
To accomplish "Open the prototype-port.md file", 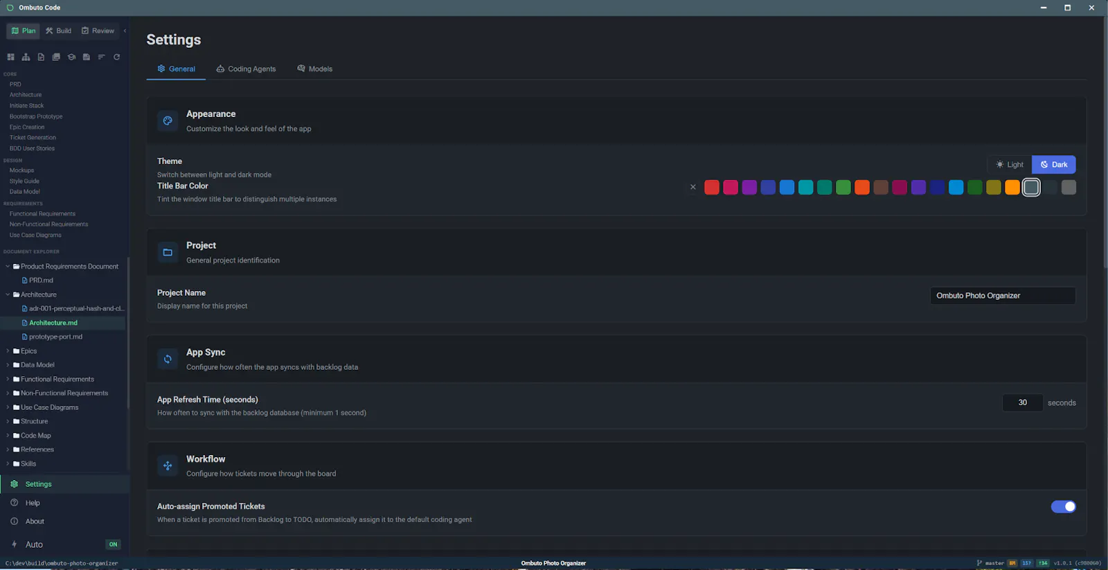I will click(x=55, y=337).
